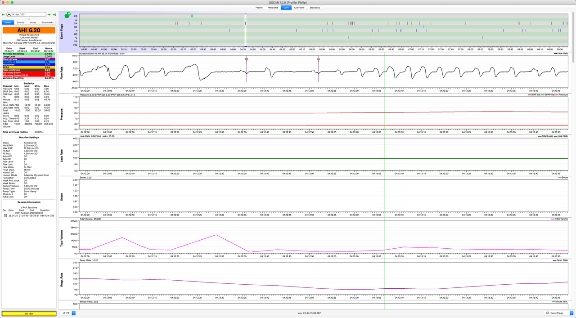Image resolution: width=576 pixels, height=318 pixels.
Task: Click the Session Information heading
Action: click(x=29, y=202)
